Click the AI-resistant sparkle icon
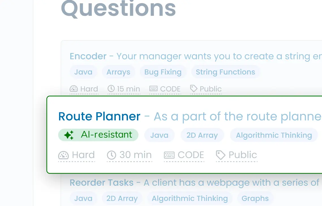The width and height of the screenshot is (322, 206). point(69,135)
